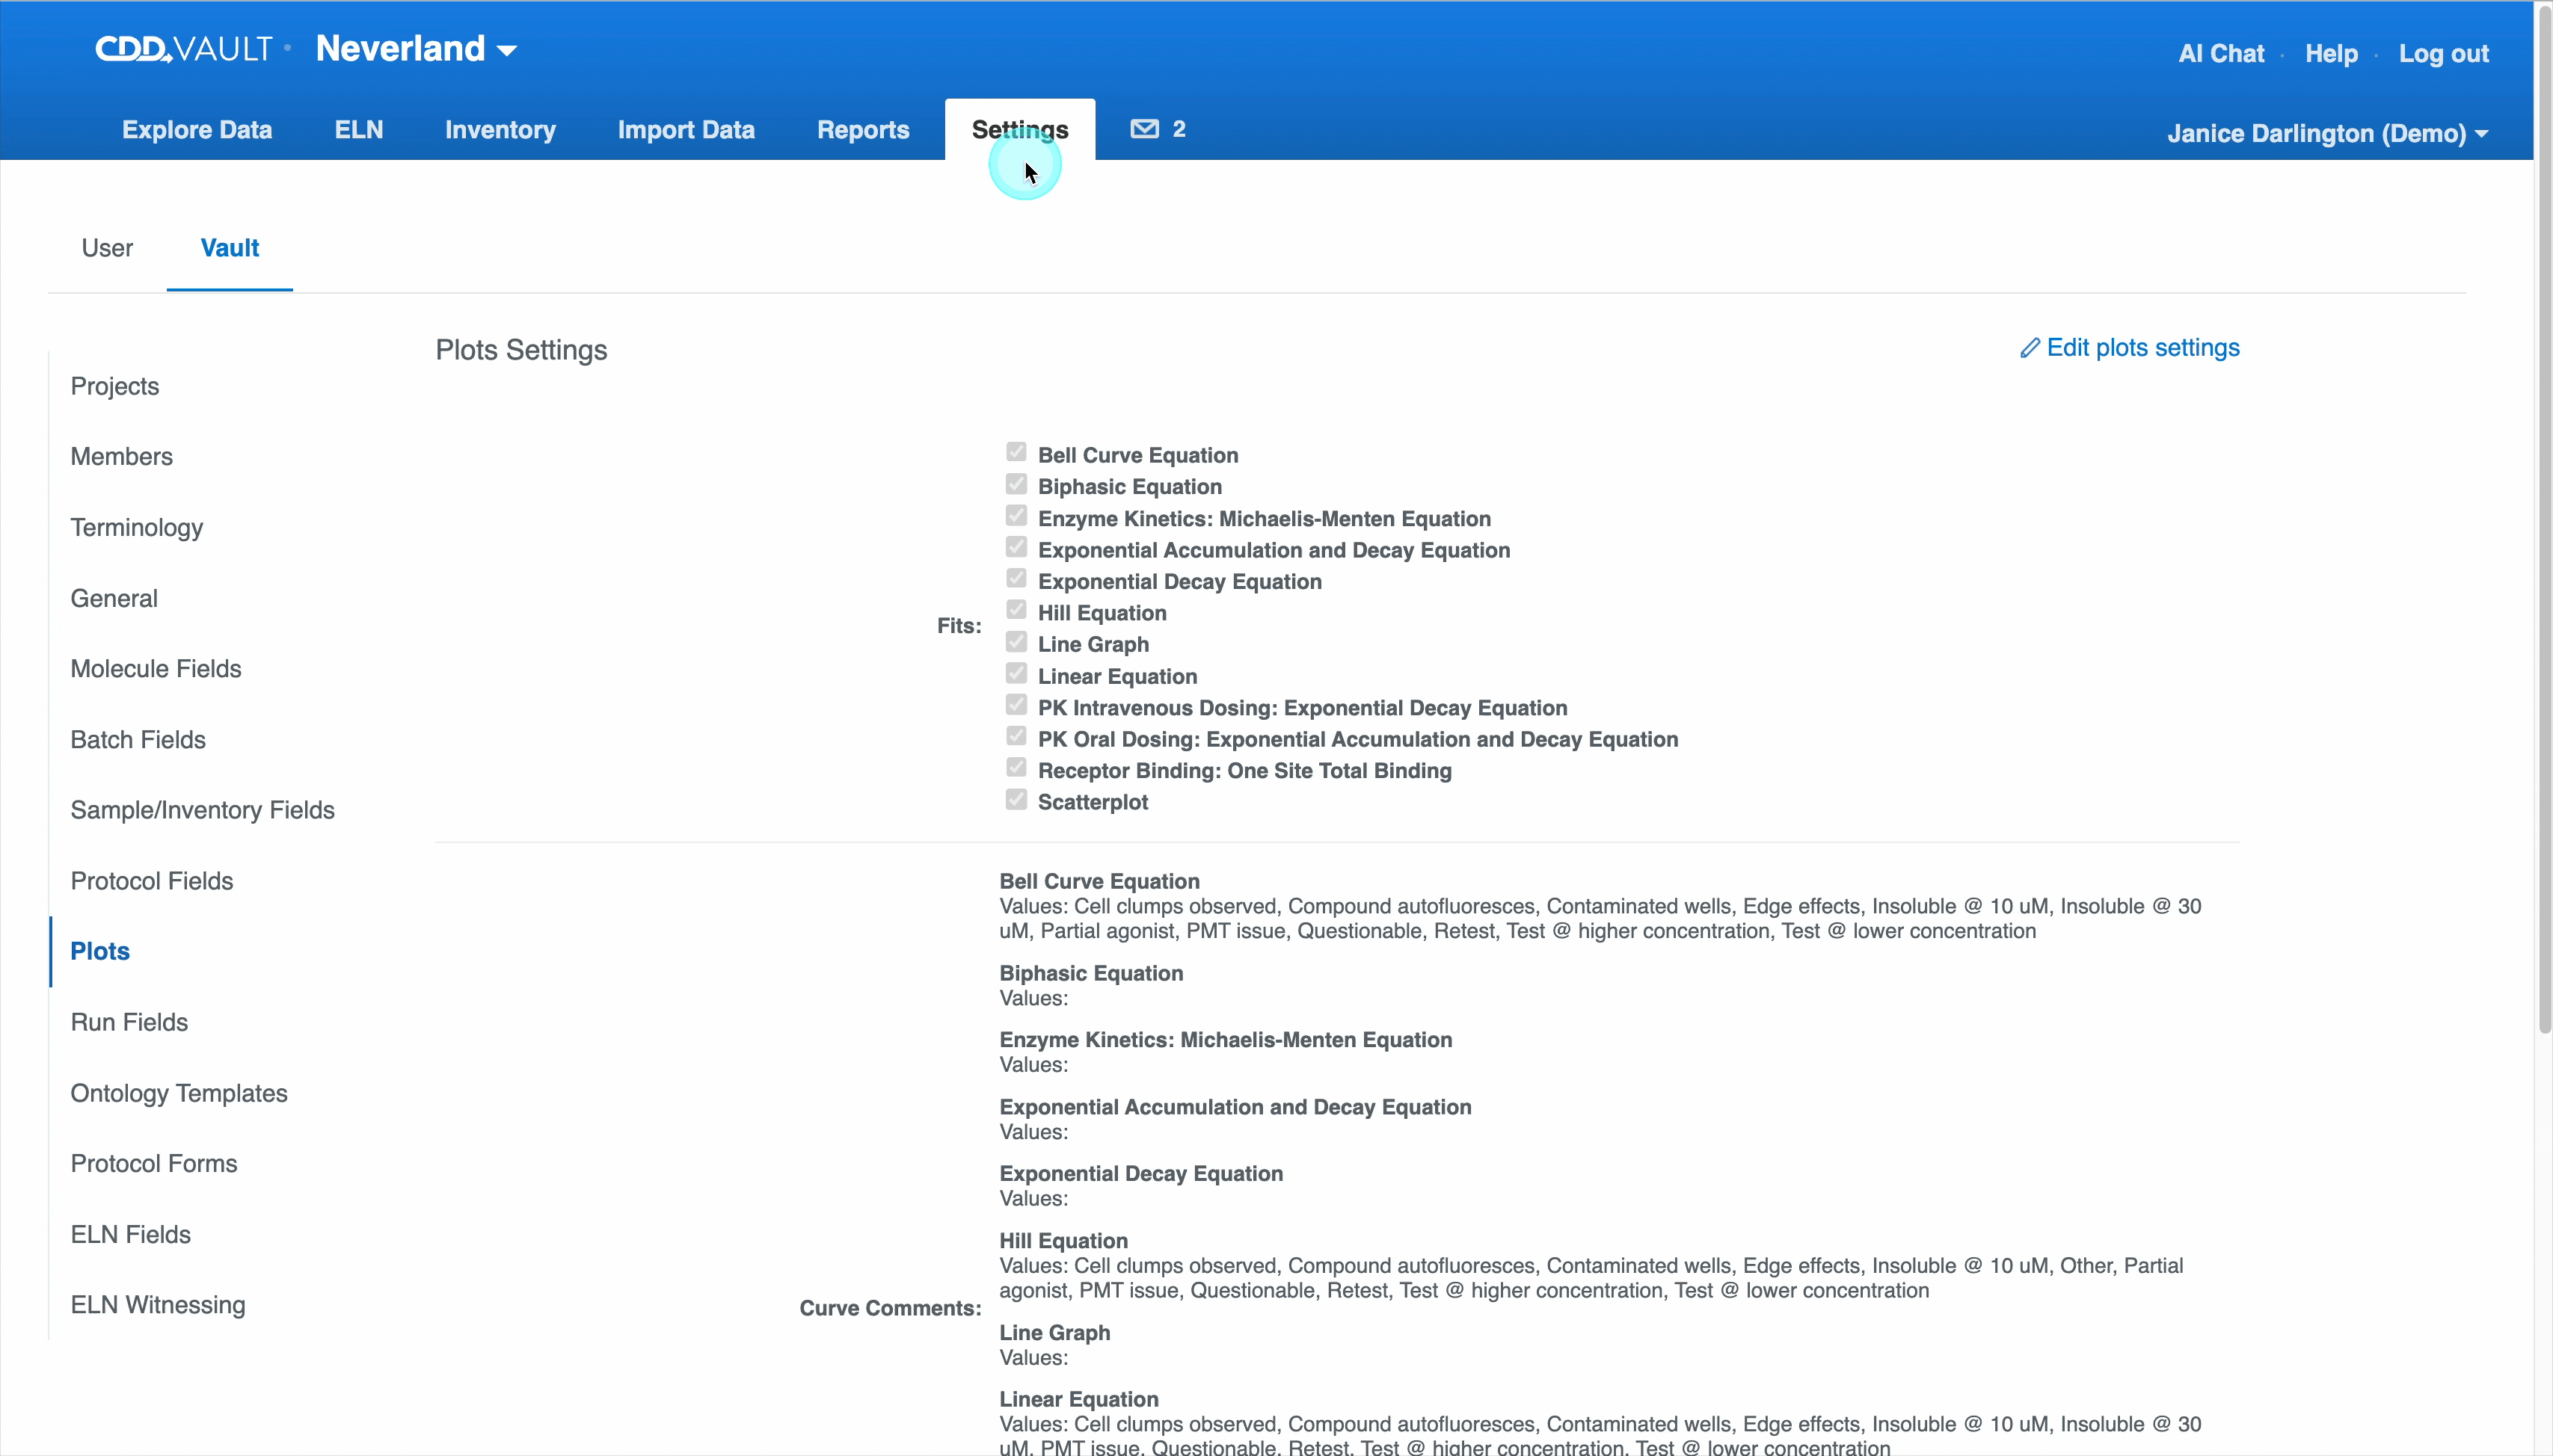2553x1456 pixels.
Task: Click the Plots Settings heading
Action: [x=521, y=350]
